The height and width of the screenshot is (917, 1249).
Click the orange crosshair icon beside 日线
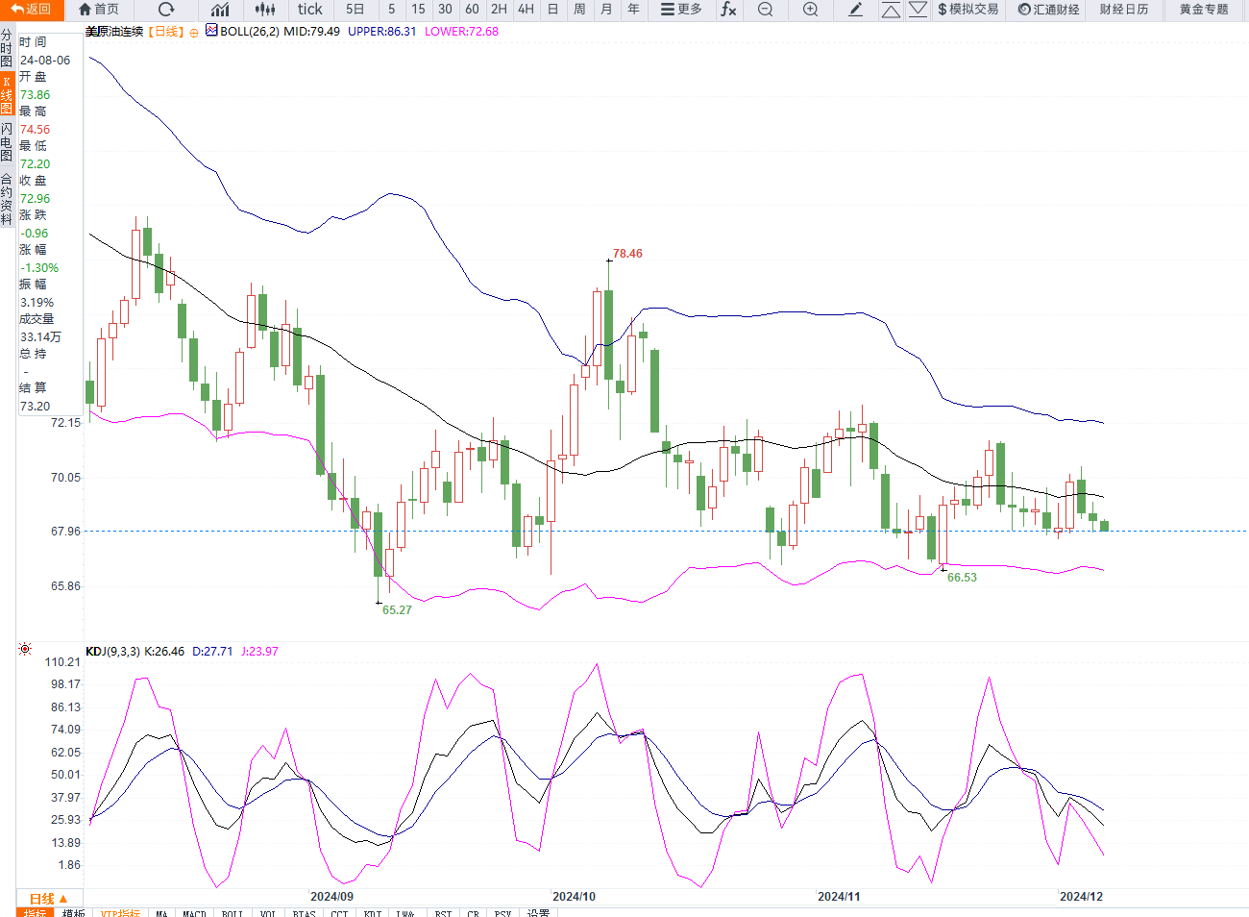point(194,33)
